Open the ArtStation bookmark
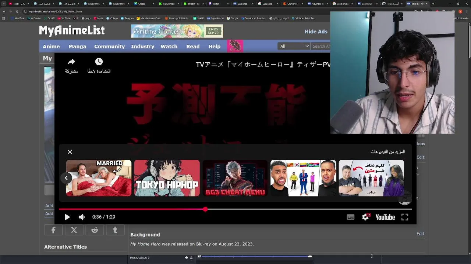The width and height of the screenshot is (471, 264). coord(34,18)
